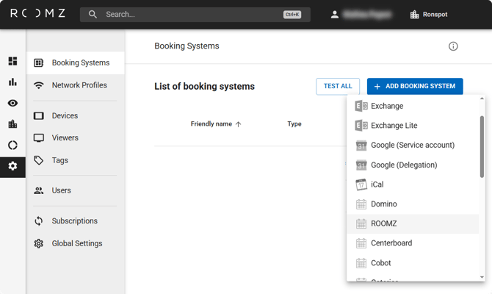Image resolution: width=492 pixels, height=294 pixels.
Task: Open Users section
Action: coord(76,190)
